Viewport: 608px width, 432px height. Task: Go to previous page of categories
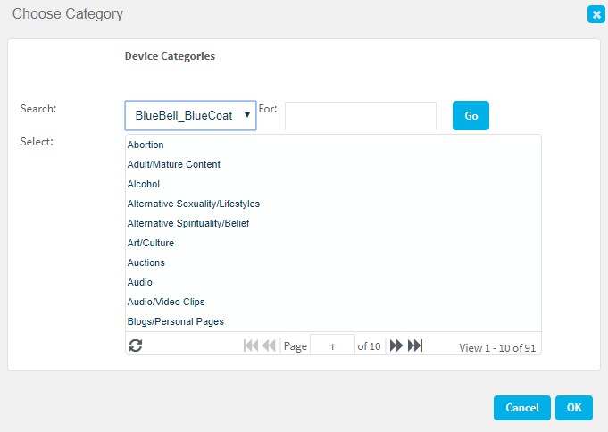click(x=269, y=345)
